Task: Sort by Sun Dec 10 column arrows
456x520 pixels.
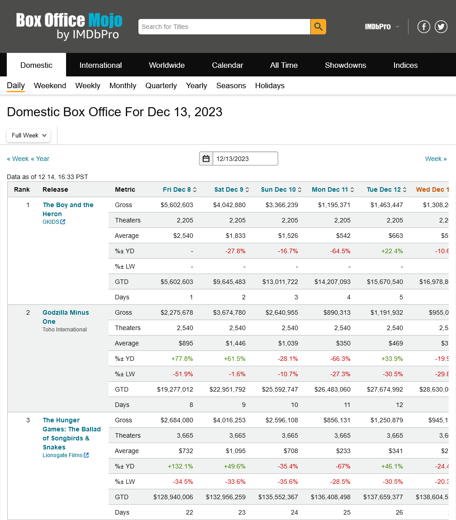Action: (299, 190)
